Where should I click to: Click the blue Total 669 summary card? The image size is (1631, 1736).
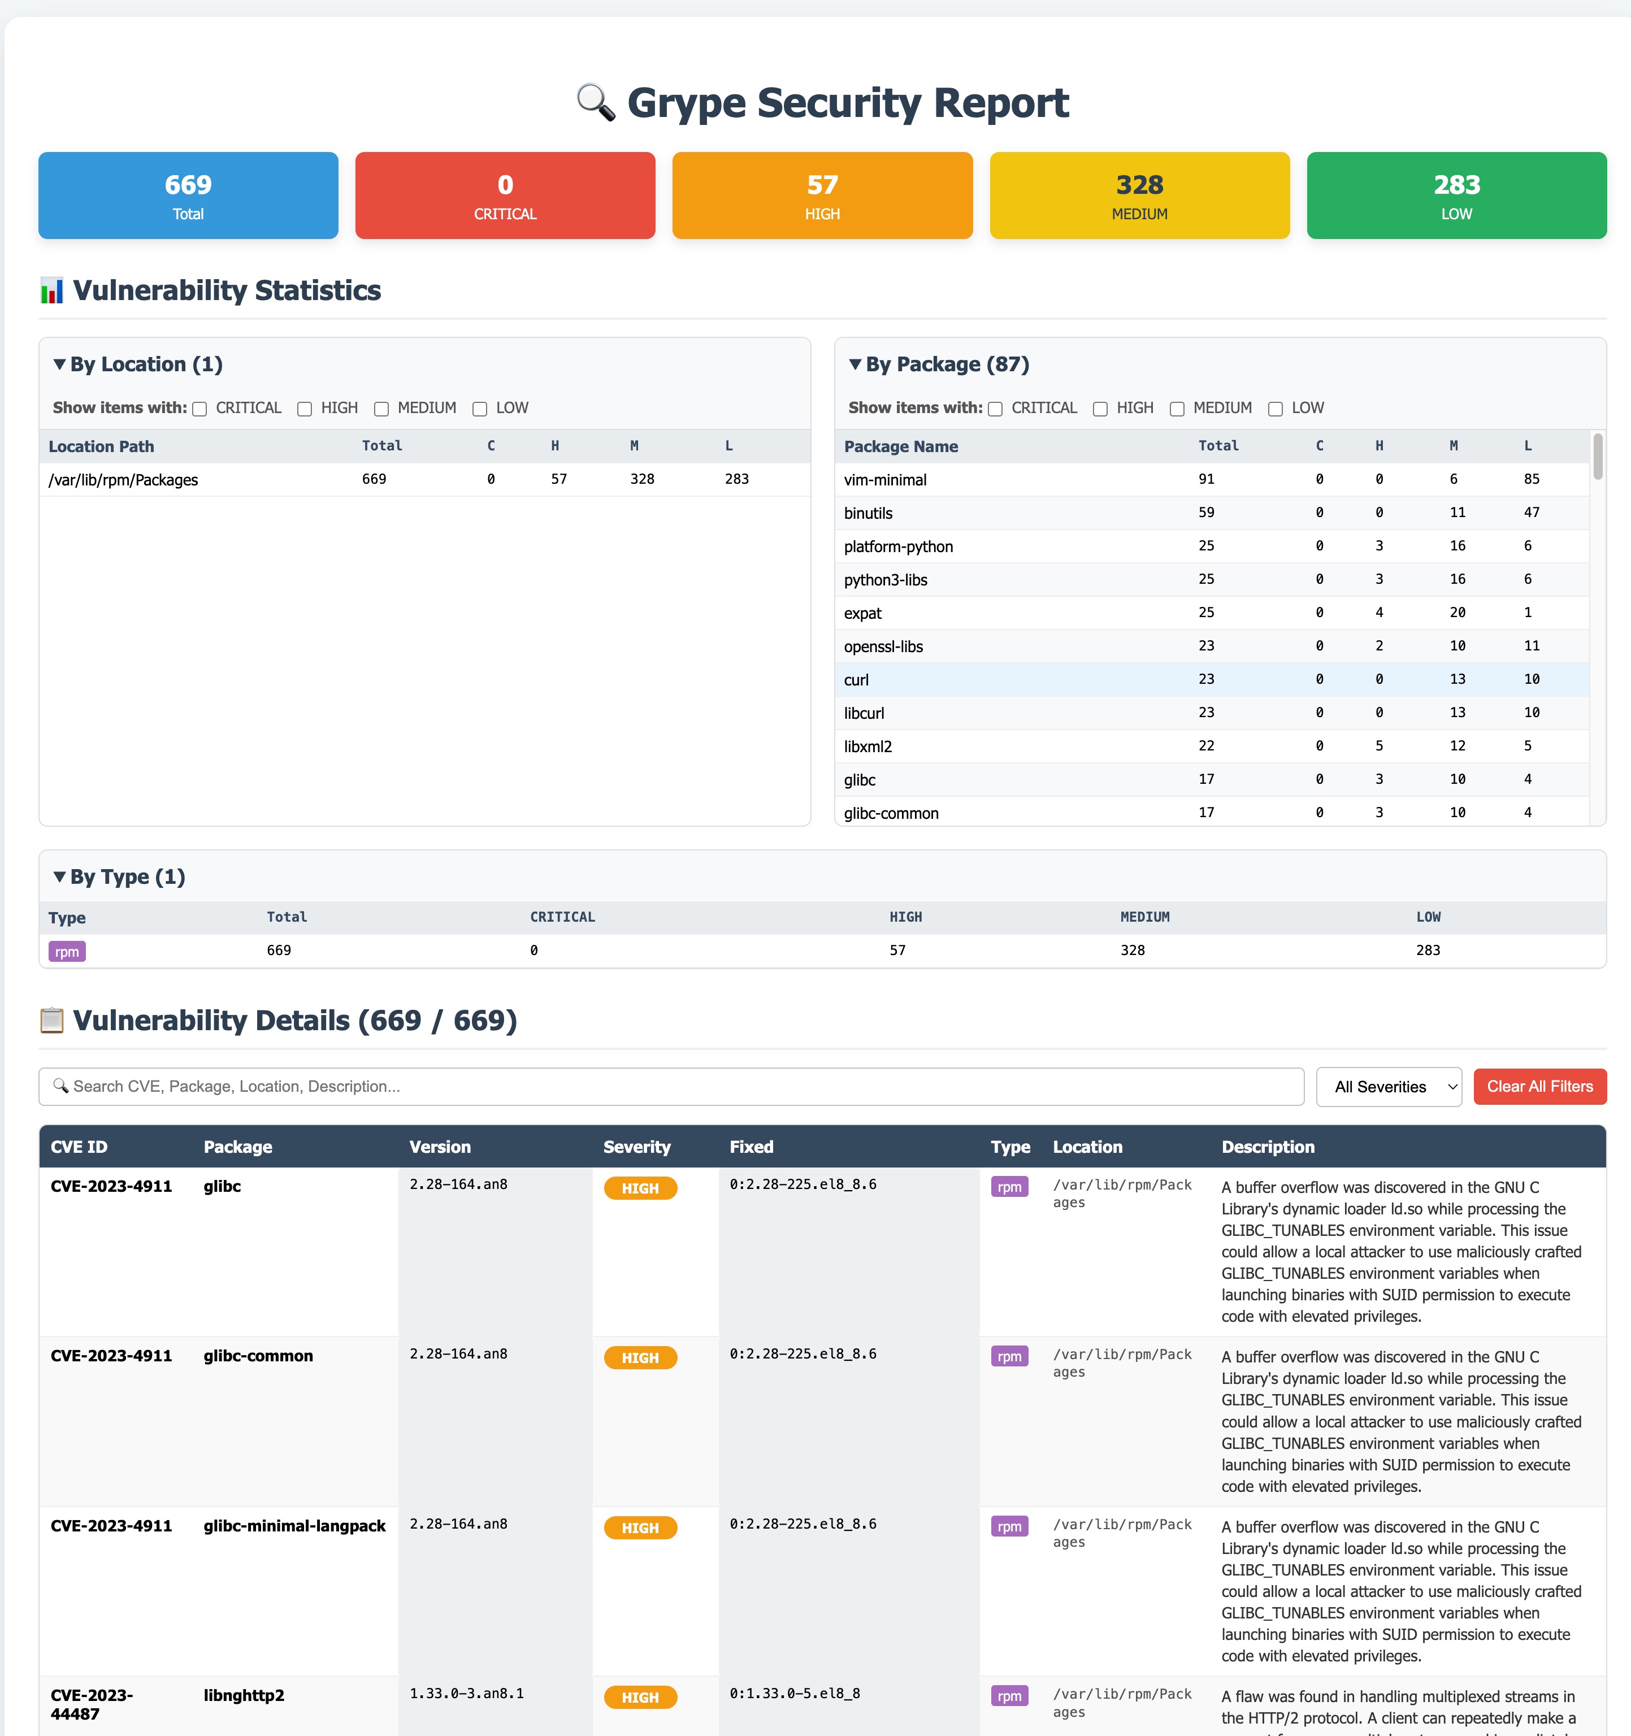(189, 196)
